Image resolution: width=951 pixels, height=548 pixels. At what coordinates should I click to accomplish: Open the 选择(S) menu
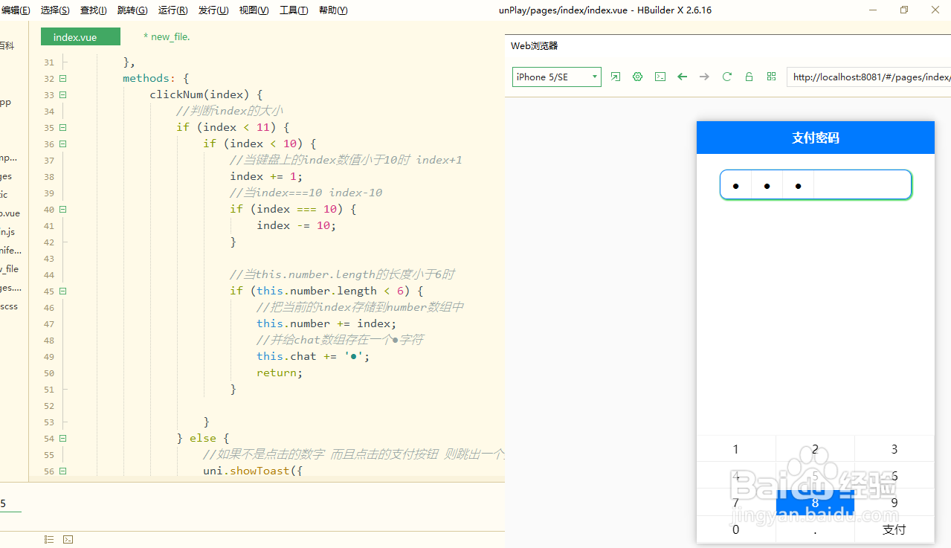(55, 10)
